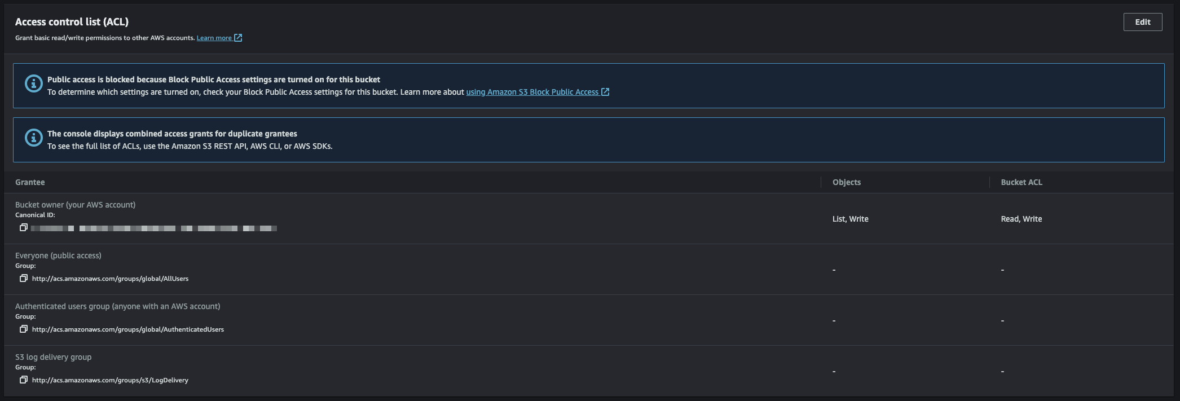Open using Amazon S3 Block Public Access link
Screen dimensions: 1180x401
(532, 92)
